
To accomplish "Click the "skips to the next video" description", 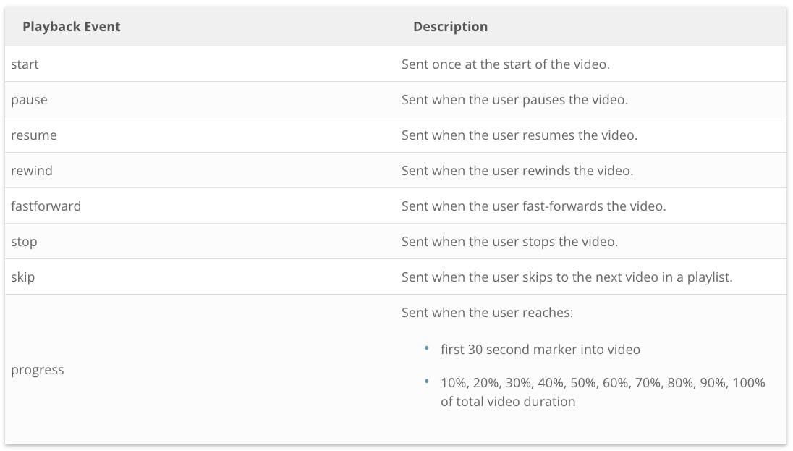I will point(567,277).
